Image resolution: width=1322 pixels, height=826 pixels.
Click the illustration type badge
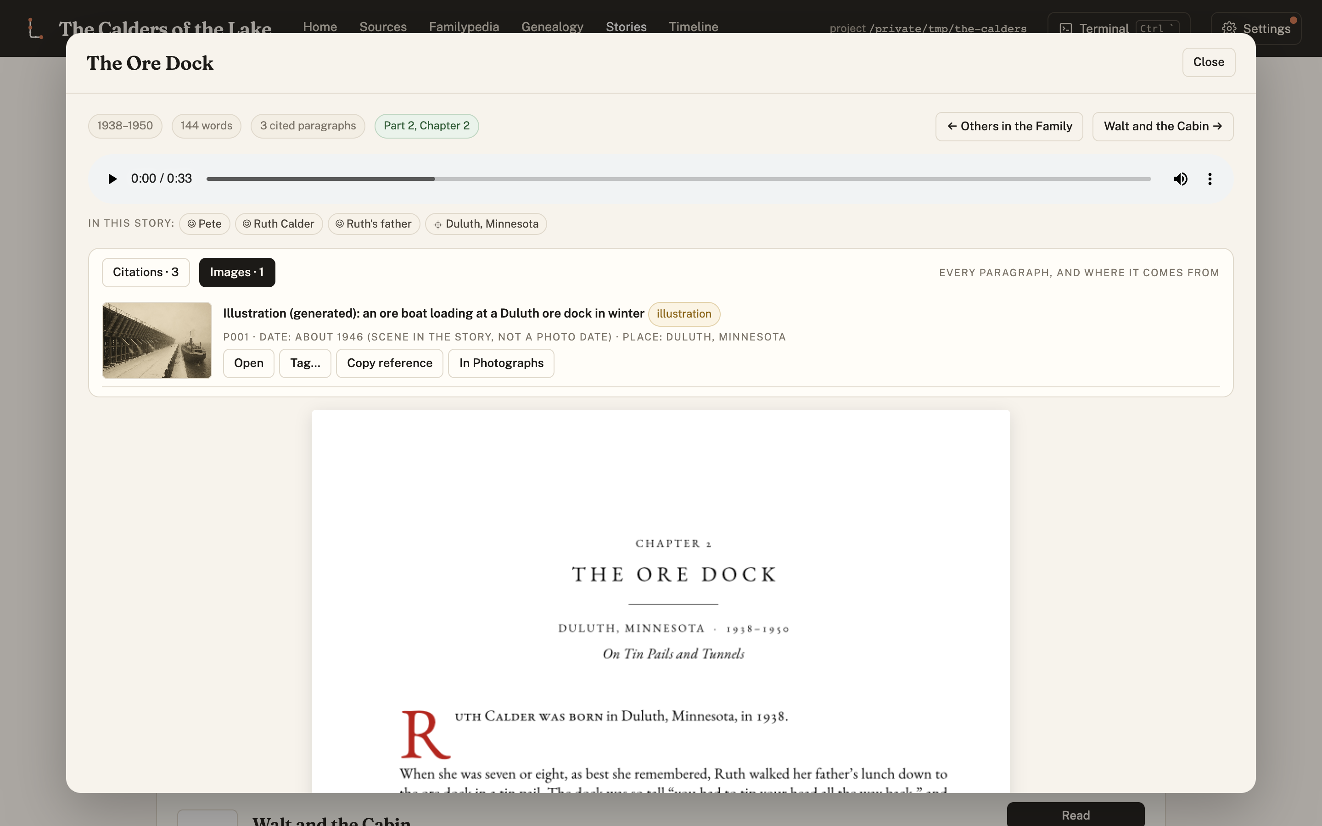click(x=684, y=314)
